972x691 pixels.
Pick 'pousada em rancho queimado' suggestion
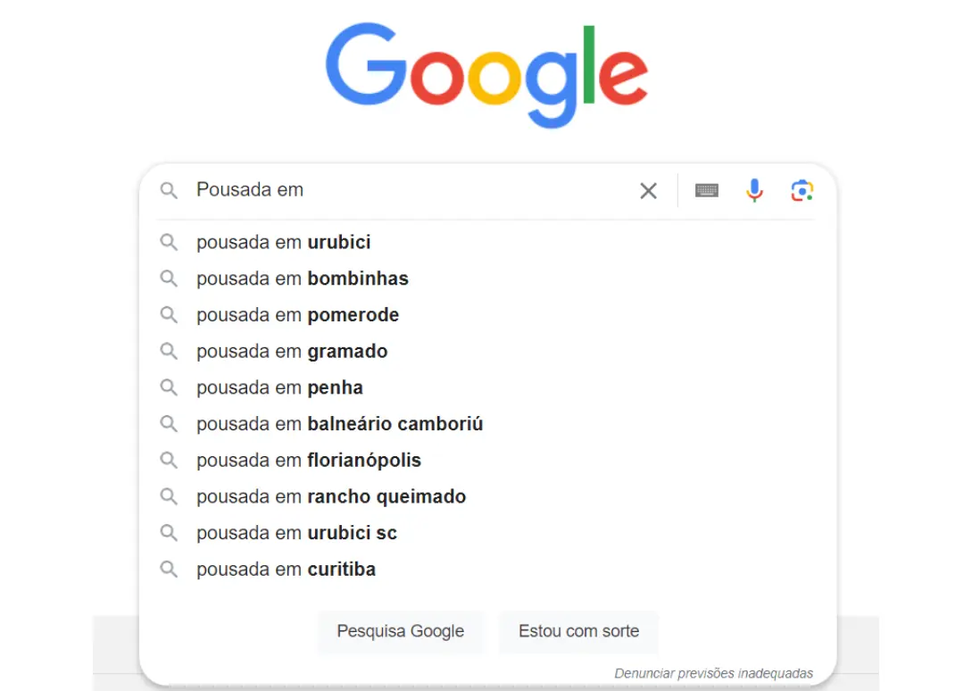[x=331, y=497]
